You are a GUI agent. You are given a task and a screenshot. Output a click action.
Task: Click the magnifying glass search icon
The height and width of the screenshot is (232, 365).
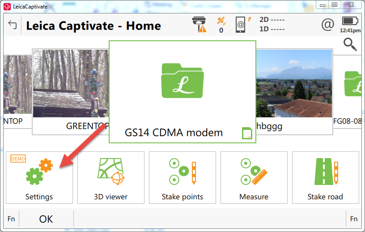pyautogui.click(x=350, y=44)
